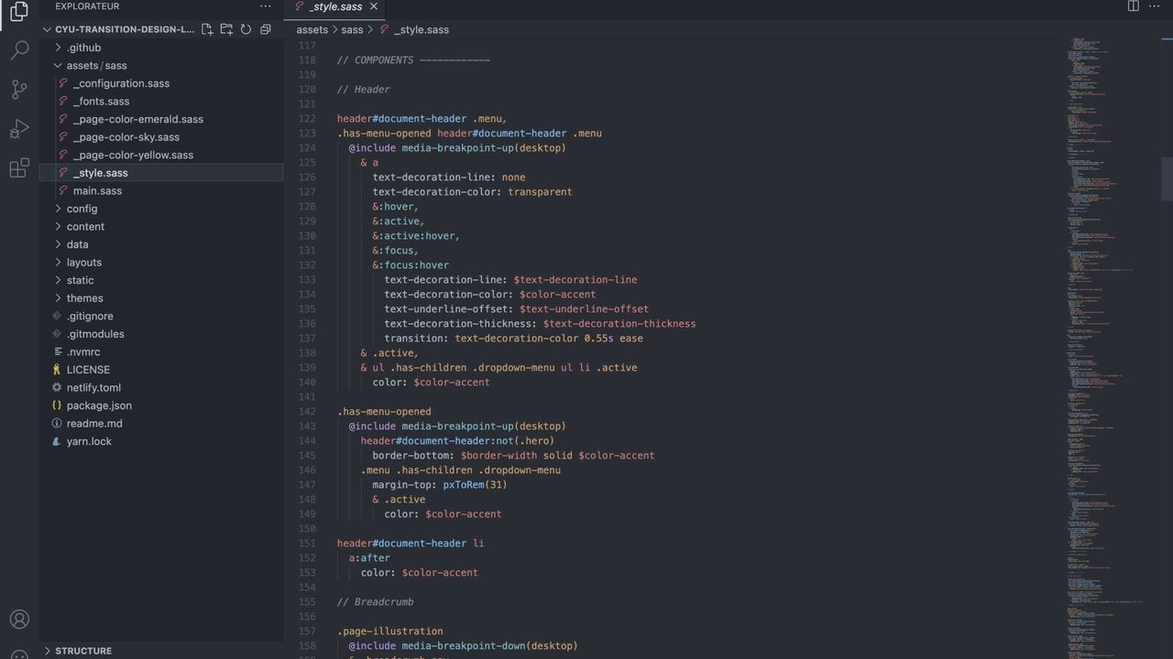Expand the config folder
The width and height of the screenshot is (1173, 659).
[82, 209]
